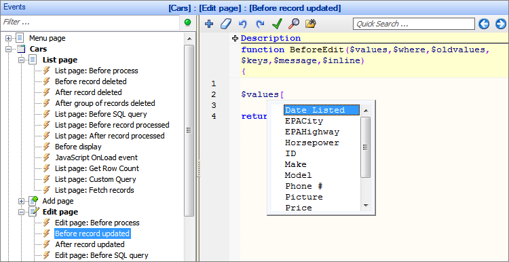This screenshot has height=262, width=509.
Task: Select Edit page: Before SQL query
Action: (102, 255)
